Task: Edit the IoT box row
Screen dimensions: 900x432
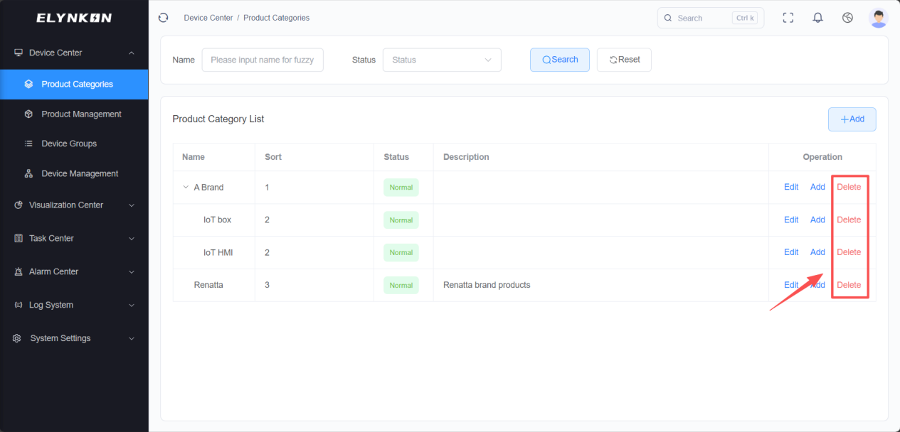Action: tap(791, 220)
